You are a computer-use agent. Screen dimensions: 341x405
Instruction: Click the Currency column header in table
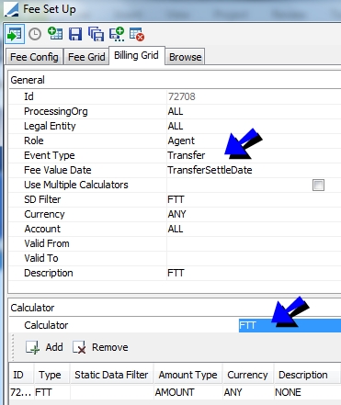pyautogui.click(x=248, y=375)
